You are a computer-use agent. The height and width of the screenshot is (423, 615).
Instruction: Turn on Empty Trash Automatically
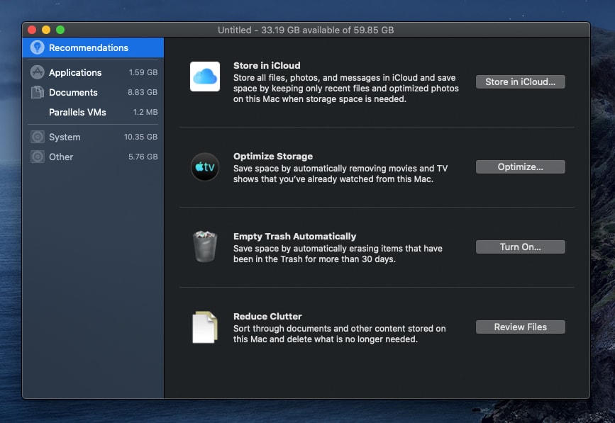coord(520,247)
